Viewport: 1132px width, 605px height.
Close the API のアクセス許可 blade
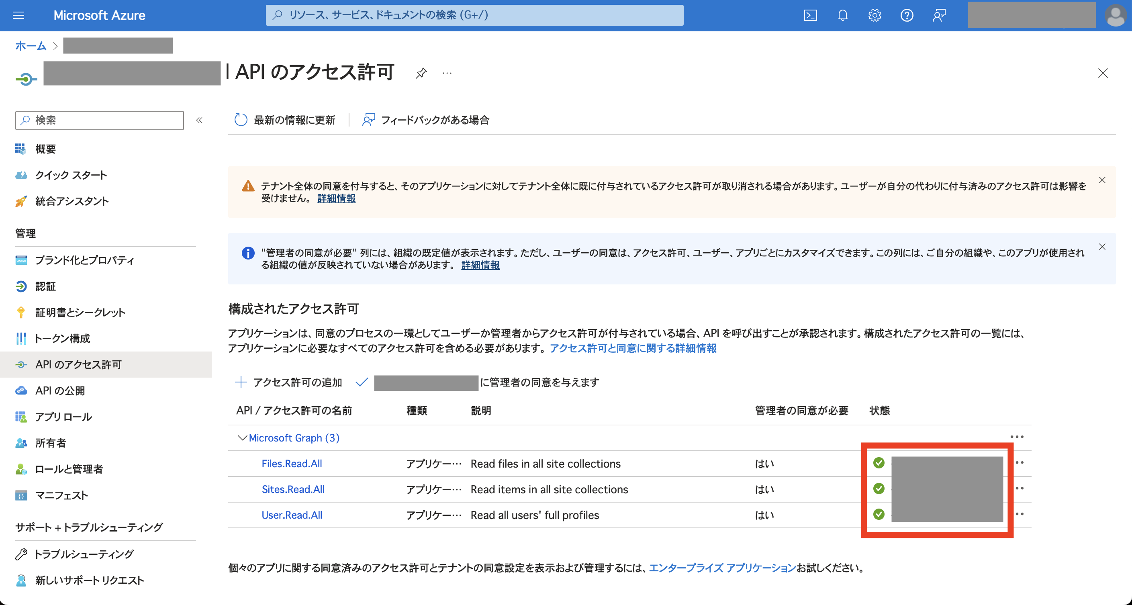[x=1103, y=73]
